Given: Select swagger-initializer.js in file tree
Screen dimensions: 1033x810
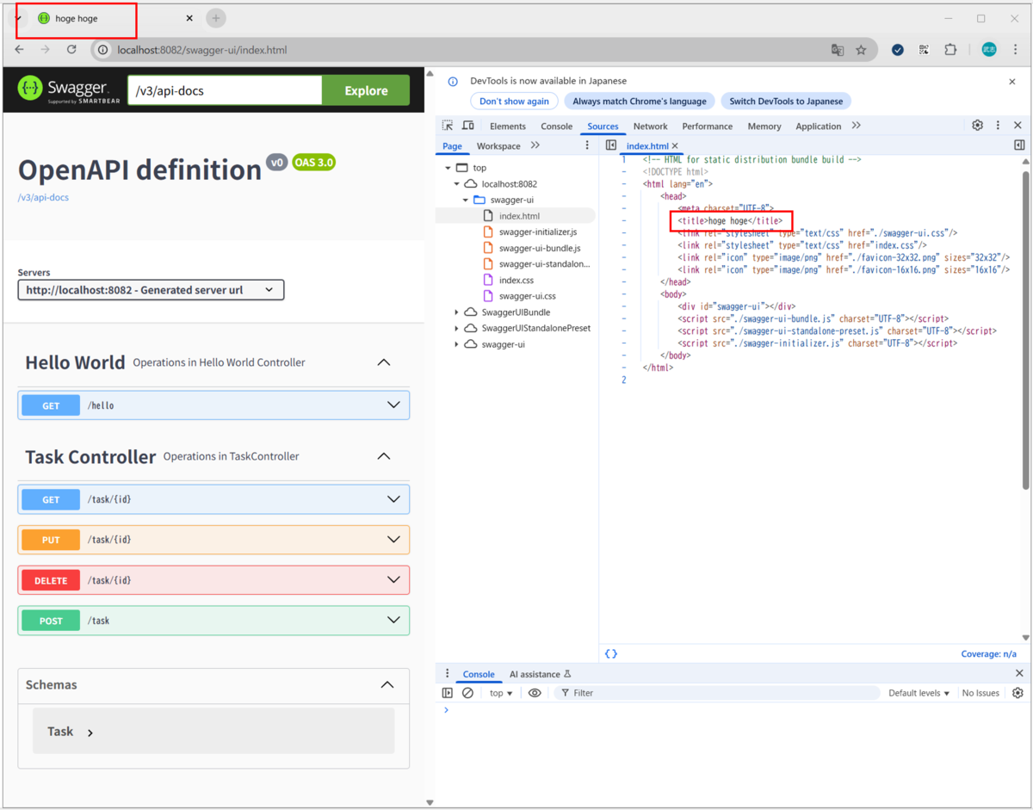Looking at the screenshot, I should [x=538, y=232].
